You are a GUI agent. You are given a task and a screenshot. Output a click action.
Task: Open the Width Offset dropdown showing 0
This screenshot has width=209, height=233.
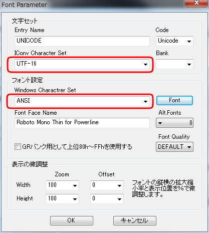coord(107,185)
